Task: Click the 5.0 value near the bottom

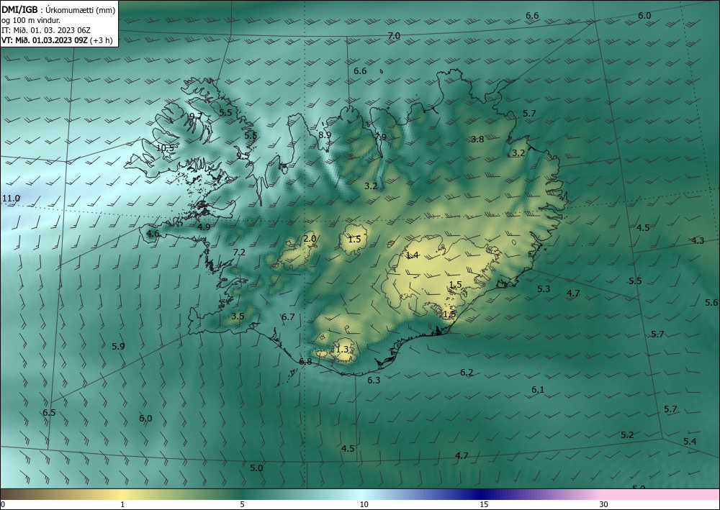Action: click(x=256, y=468)
